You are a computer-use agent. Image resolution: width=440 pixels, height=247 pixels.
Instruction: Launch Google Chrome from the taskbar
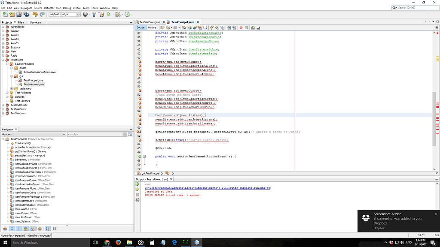[x=107, y=242]
